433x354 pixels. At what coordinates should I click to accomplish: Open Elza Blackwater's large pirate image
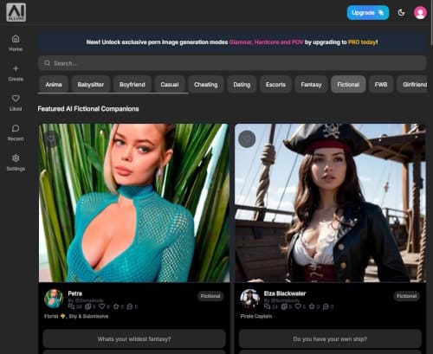coord(330,203)
